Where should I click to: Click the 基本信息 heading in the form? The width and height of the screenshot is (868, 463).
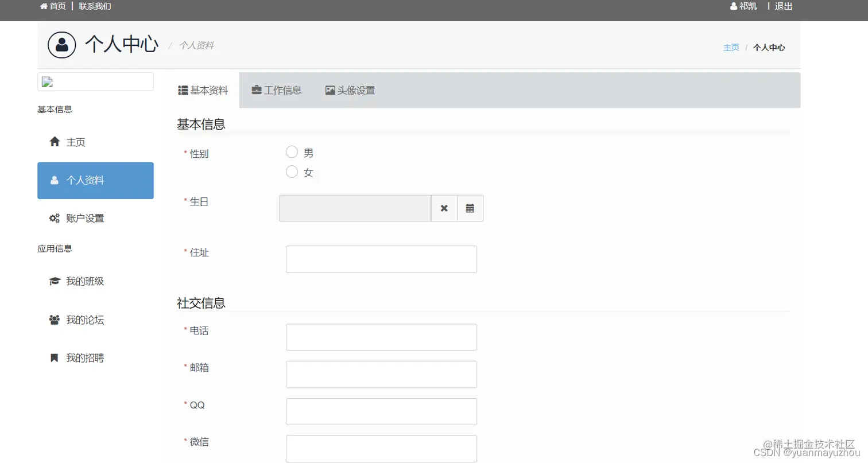201,124
